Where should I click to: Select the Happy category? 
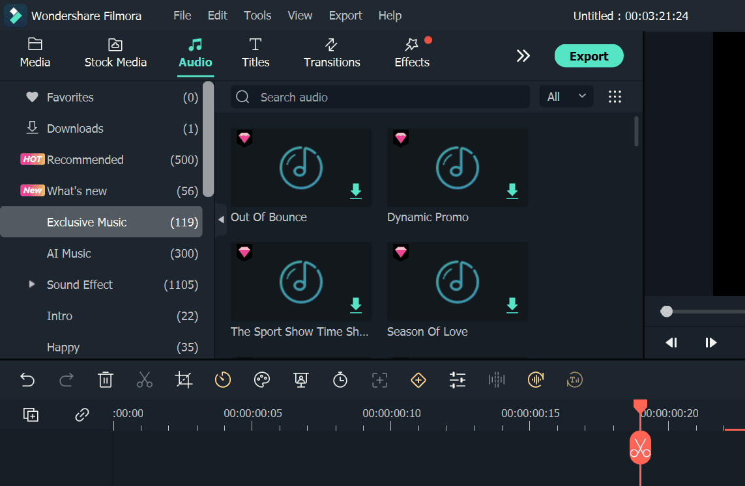(x=101, y=347)
